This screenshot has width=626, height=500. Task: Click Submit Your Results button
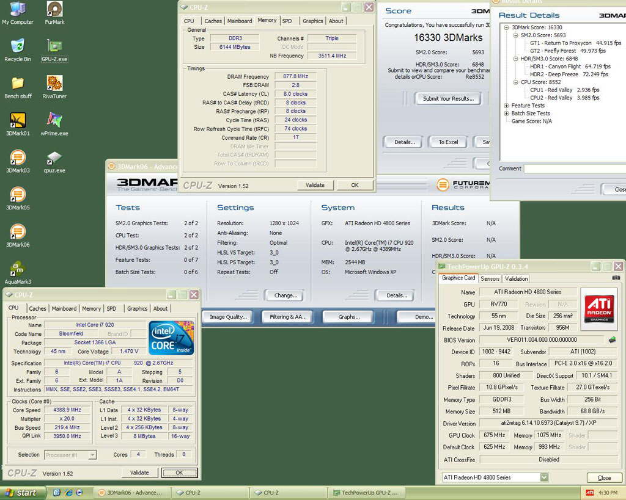(x=448, y=98)
